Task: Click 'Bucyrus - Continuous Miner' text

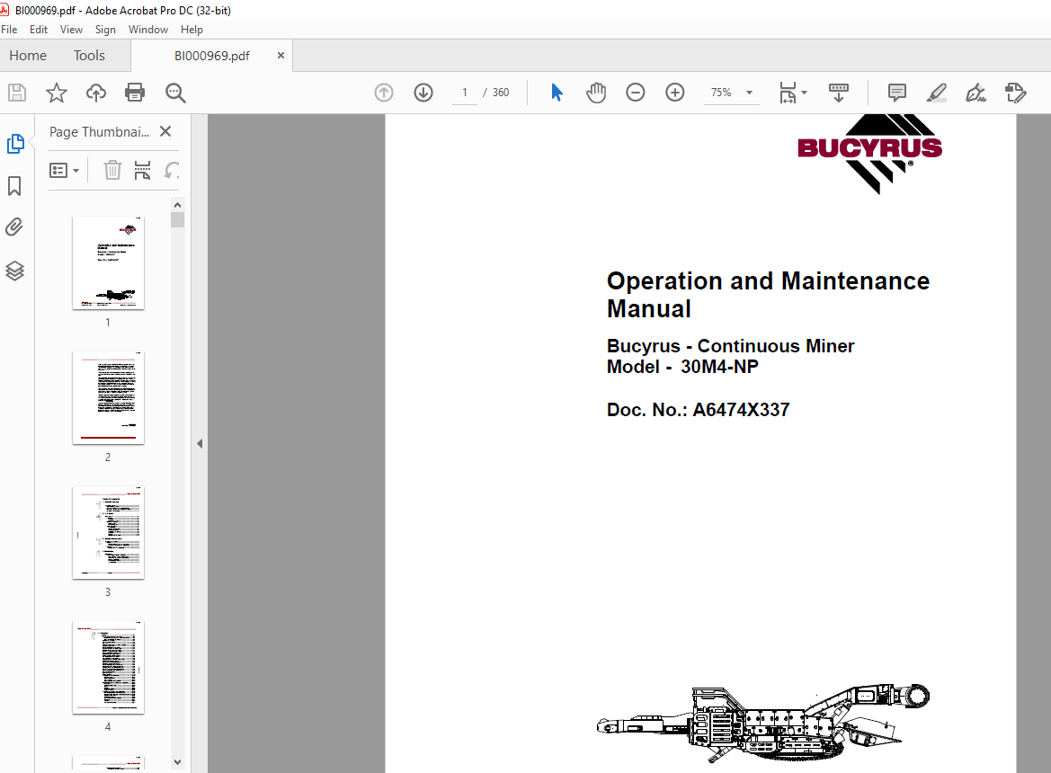Action: coord(731,346)
